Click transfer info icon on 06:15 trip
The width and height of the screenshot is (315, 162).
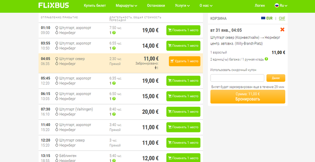pyautogui.click(x=114, y=99)
